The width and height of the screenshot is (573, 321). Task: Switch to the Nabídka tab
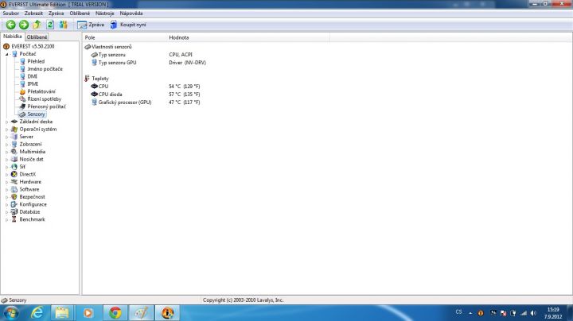[13, 37]
